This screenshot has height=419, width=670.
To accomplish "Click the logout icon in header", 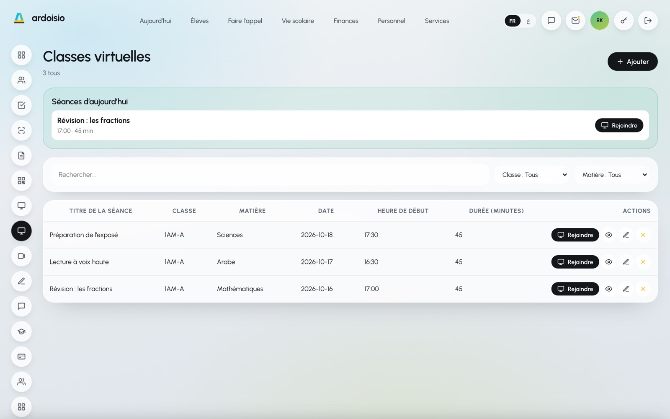I will (648, 21).
